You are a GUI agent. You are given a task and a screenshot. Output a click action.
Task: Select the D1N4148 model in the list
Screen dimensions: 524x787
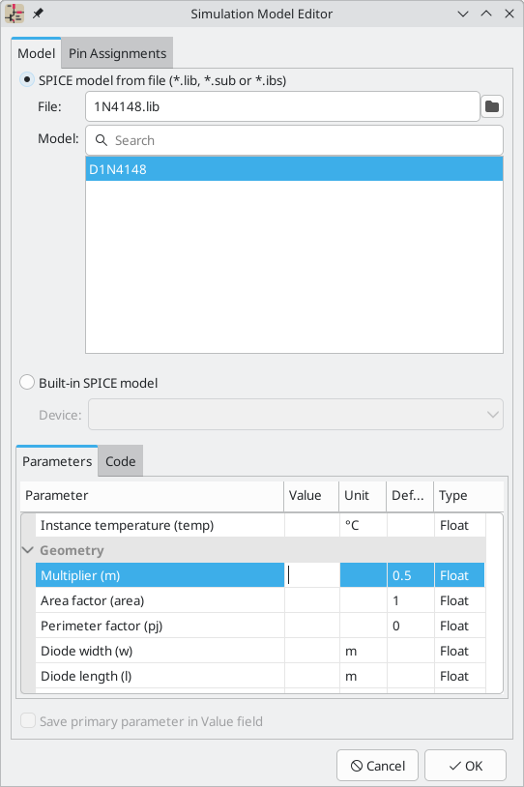294,169
